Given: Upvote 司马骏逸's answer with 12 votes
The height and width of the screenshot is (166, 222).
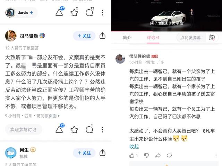Looking at the screenshot, I should (x=59, y=129).
